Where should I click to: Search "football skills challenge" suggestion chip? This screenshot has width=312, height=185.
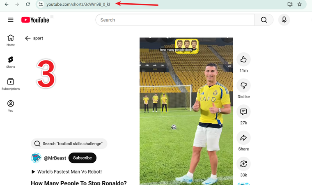coord(69,143)
